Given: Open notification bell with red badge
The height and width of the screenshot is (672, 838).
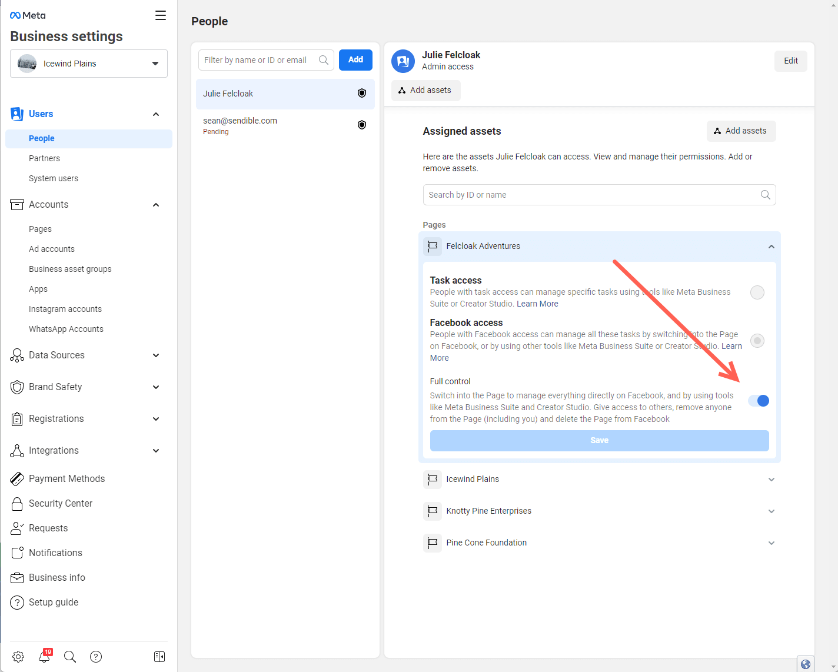Looking at the screenshot, I should (x=45, y=656).
